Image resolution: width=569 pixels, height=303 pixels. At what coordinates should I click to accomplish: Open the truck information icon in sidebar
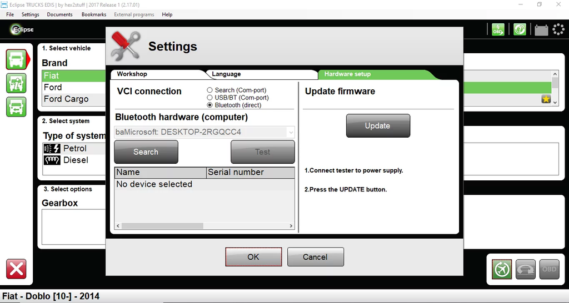click(x=16, y=83)
